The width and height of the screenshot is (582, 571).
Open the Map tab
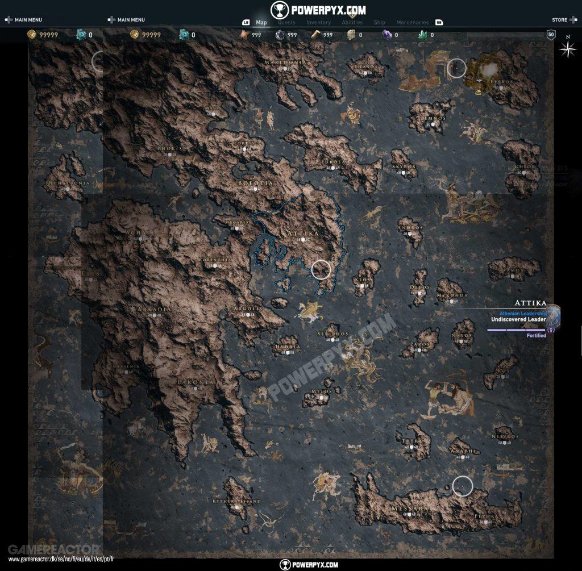tap(261, 22)
